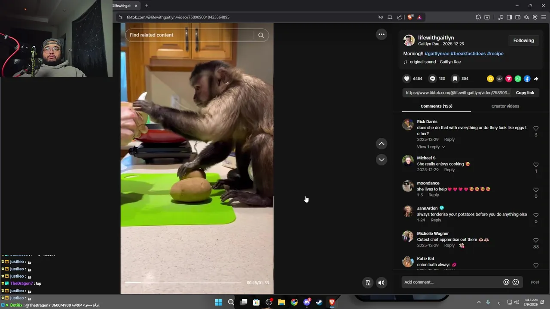The image size is (550, 309).
Task: Open Brave Rewards triangle icon
Action: tap(419, 17)
